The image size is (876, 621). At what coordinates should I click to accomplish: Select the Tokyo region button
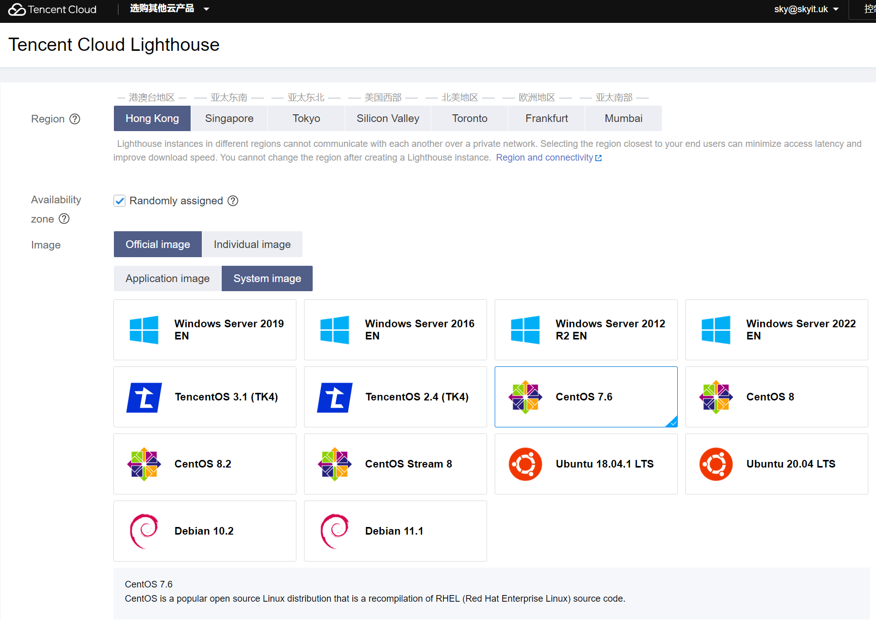(x=306, y=118)
